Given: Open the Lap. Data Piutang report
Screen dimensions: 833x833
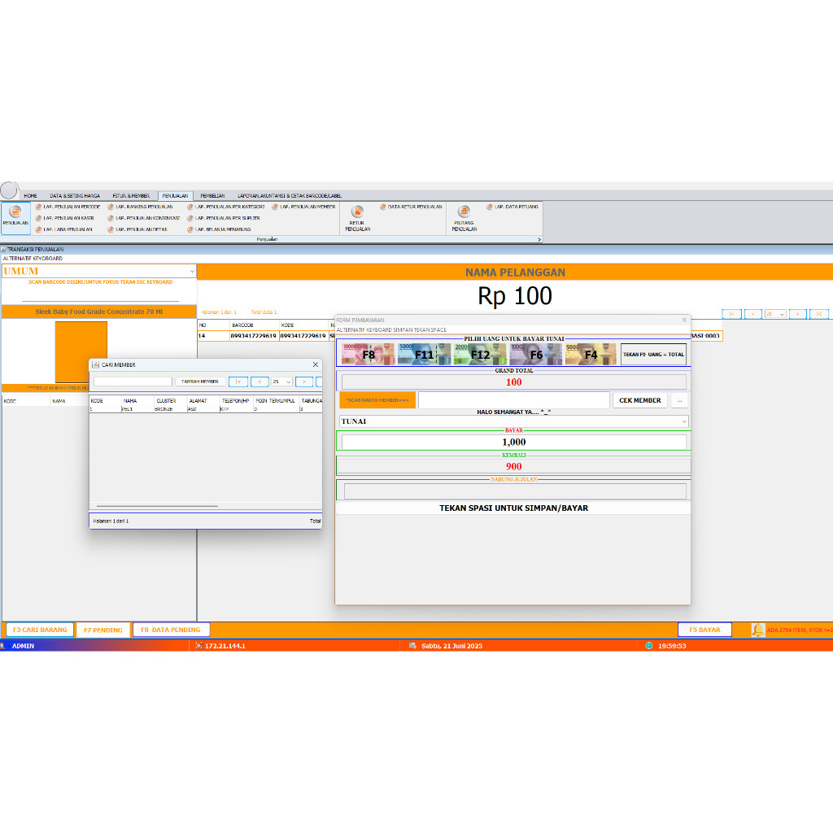Looking at the screenshot, I should (x=512, y=207).
